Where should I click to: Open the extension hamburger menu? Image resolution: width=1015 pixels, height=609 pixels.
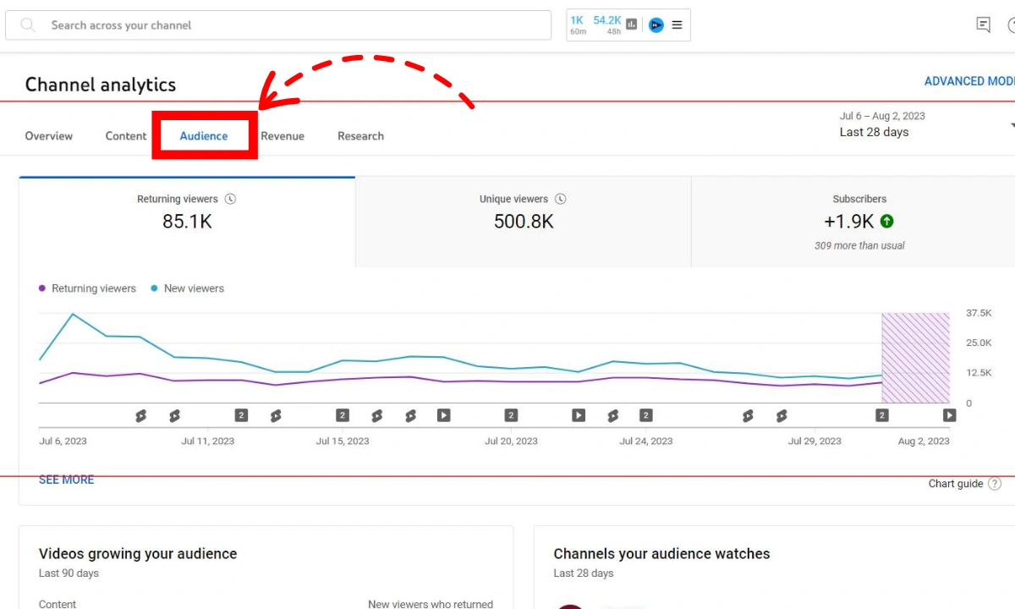click(x=677, y=25)
